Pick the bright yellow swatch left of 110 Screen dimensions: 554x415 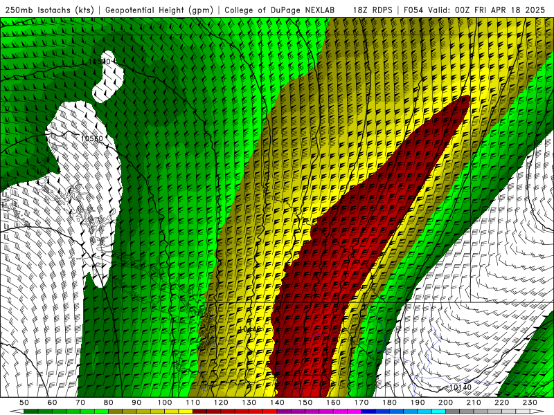(186, 412)
